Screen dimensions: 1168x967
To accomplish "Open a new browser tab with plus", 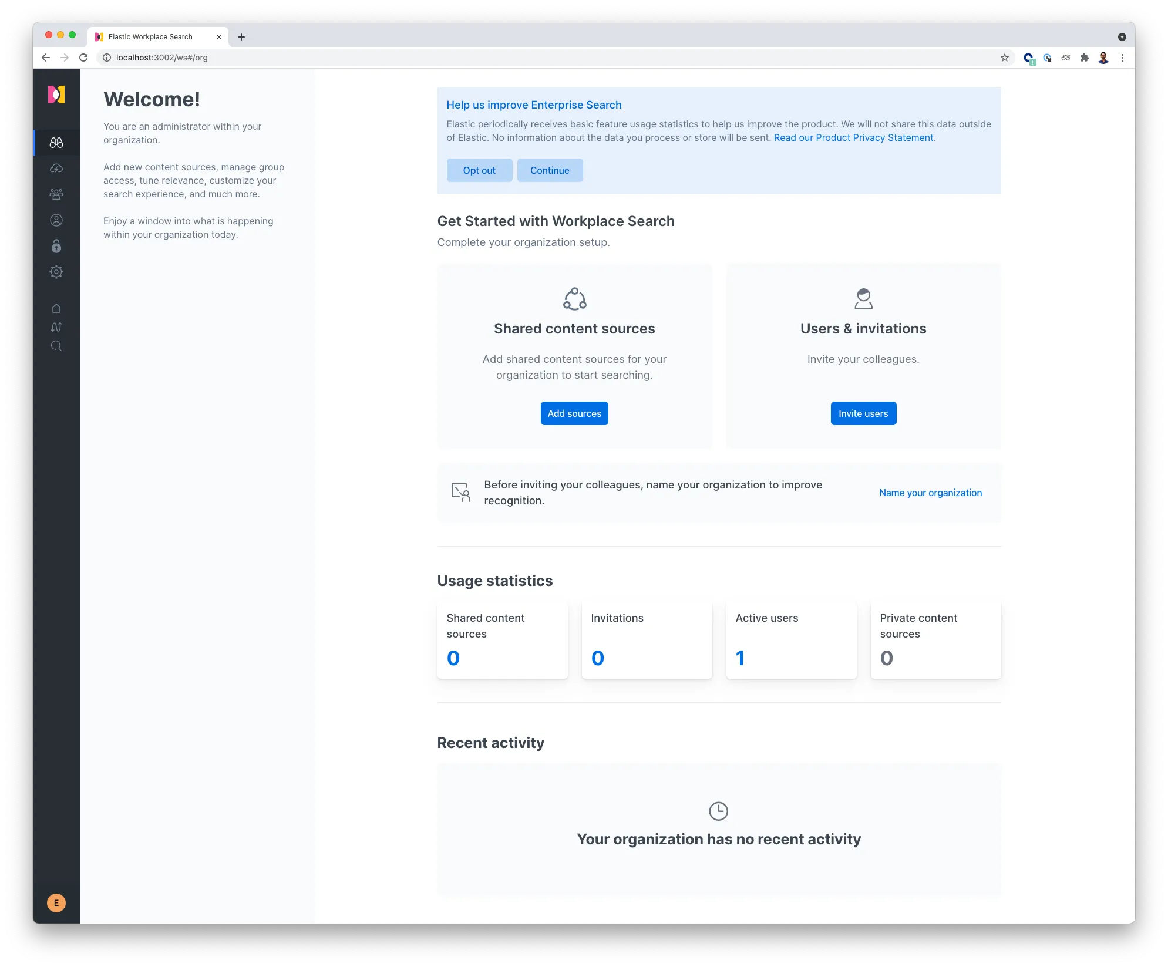I will [x=241, y=37].
